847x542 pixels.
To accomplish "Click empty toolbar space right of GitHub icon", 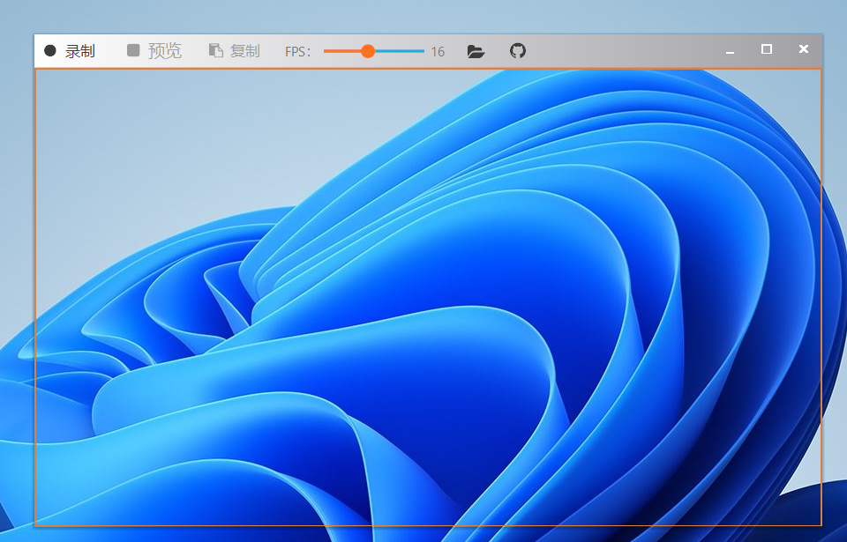I will 618,51.
